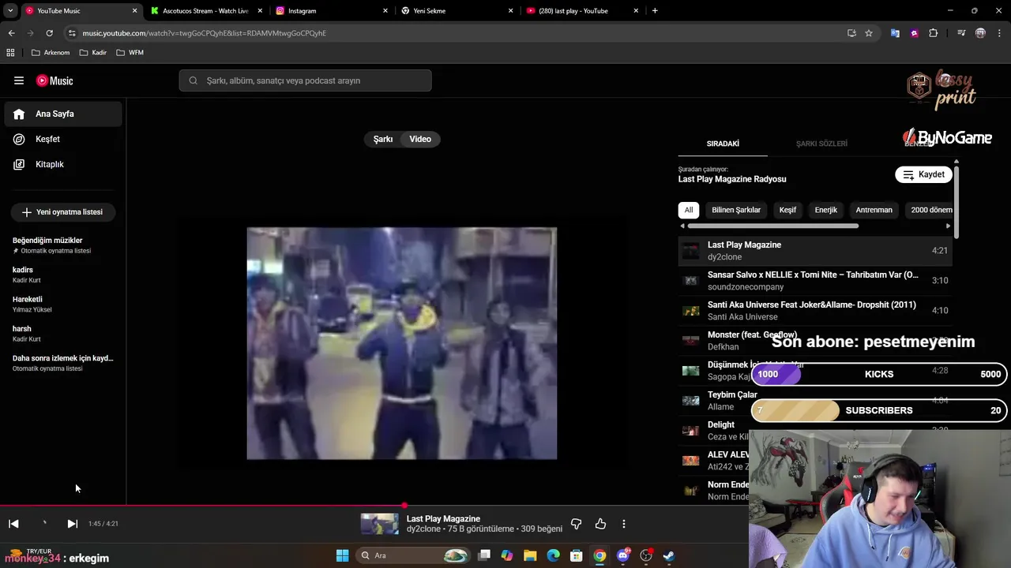Image resolution: width=1011 pixels, height=568 pixels.
Task: Open player bar three-dot more actions menu
Action: pyautogui.click(x=624, y=524)
